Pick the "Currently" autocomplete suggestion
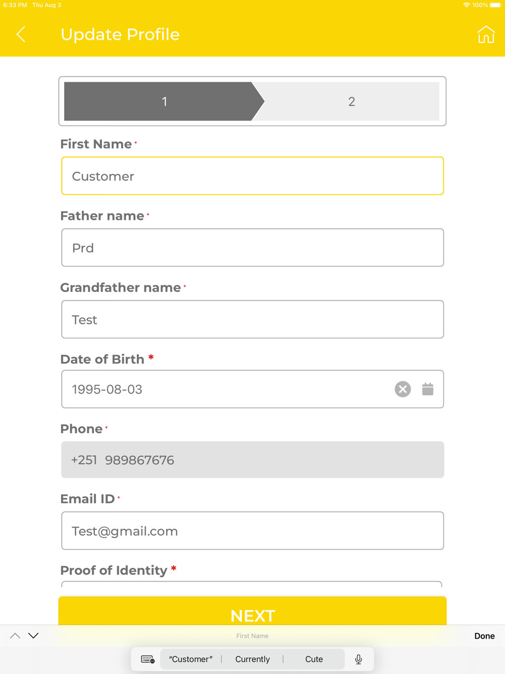 point(252,659)
